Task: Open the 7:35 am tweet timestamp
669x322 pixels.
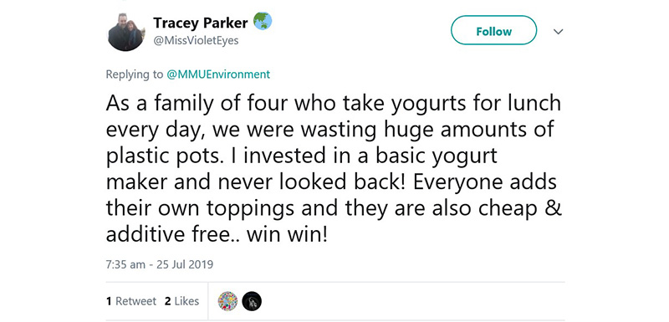Action: [x=125, y=265]
